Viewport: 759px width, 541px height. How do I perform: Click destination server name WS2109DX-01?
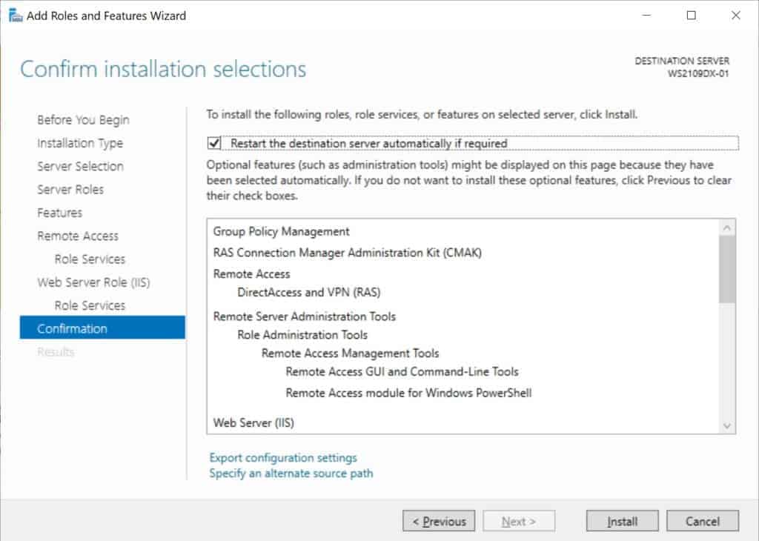(697, 73)
